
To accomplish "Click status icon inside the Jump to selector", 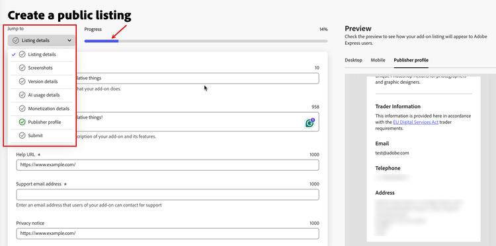I will [16, 40].
